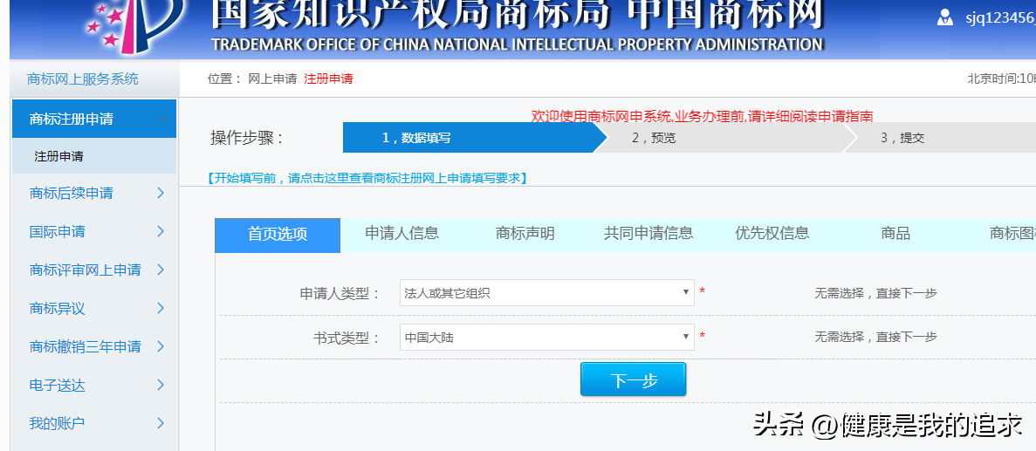Viewport: 1036px width, 451px height.
Task: Expand the 商标后续申请 sidebar chevron
Action: (161, 193)
